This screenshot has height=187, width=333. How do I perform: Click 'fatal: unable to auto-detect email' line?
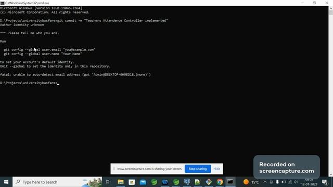(x=75, y=75)
